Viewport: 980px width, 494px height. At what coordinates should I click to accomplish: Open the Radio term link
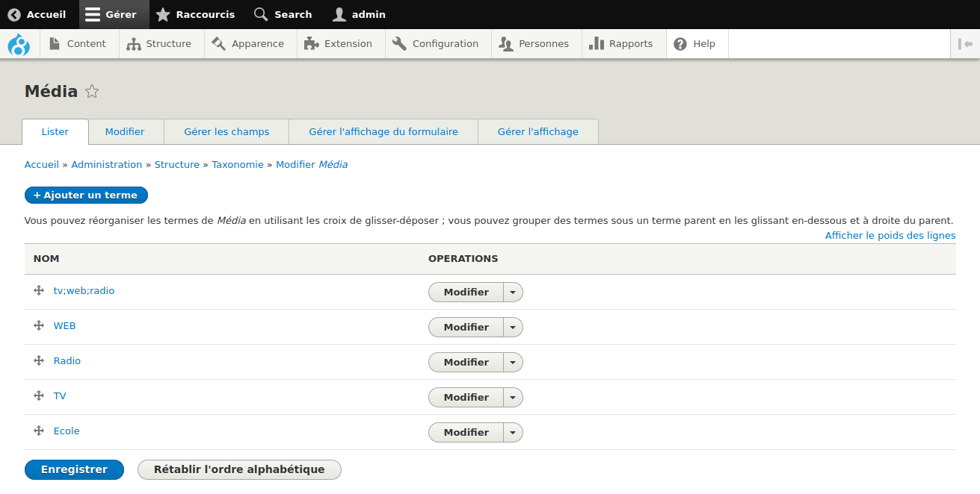pyautogui.click(x=67, y=361)
